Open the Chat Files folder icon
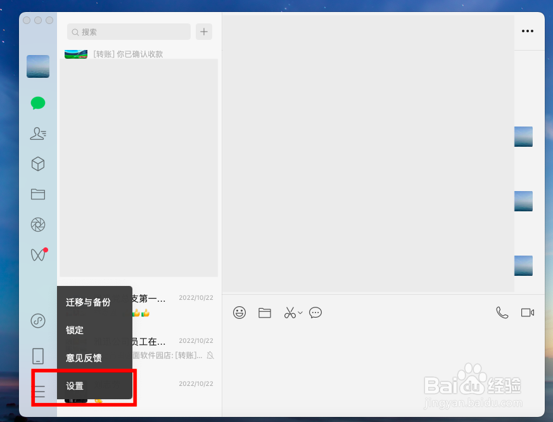Screen dimensions: 553x422 [x=37, y=194]
